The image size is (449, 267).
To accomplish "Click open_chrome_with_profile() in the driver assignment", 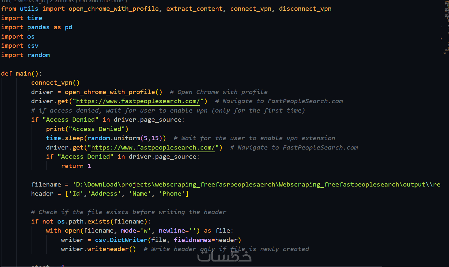I will tap(114, 92).
